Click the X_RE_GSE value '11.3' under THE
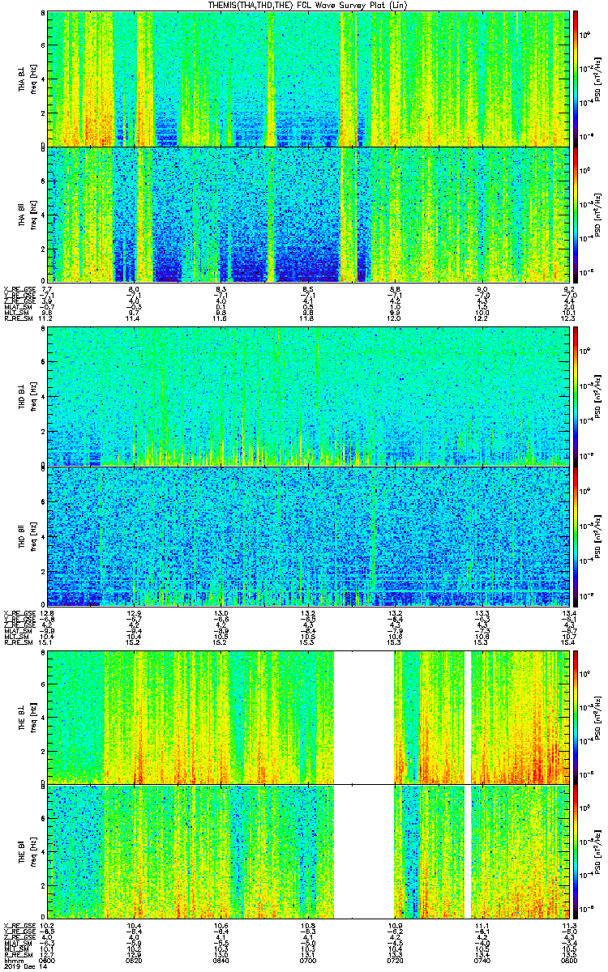The width and height of the screenshot is (608, 972). 568,925
